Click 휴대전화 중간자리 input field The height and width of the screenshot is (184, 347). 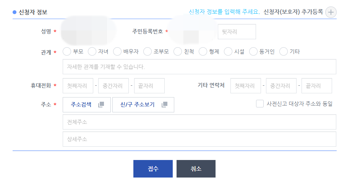point(114,86)
